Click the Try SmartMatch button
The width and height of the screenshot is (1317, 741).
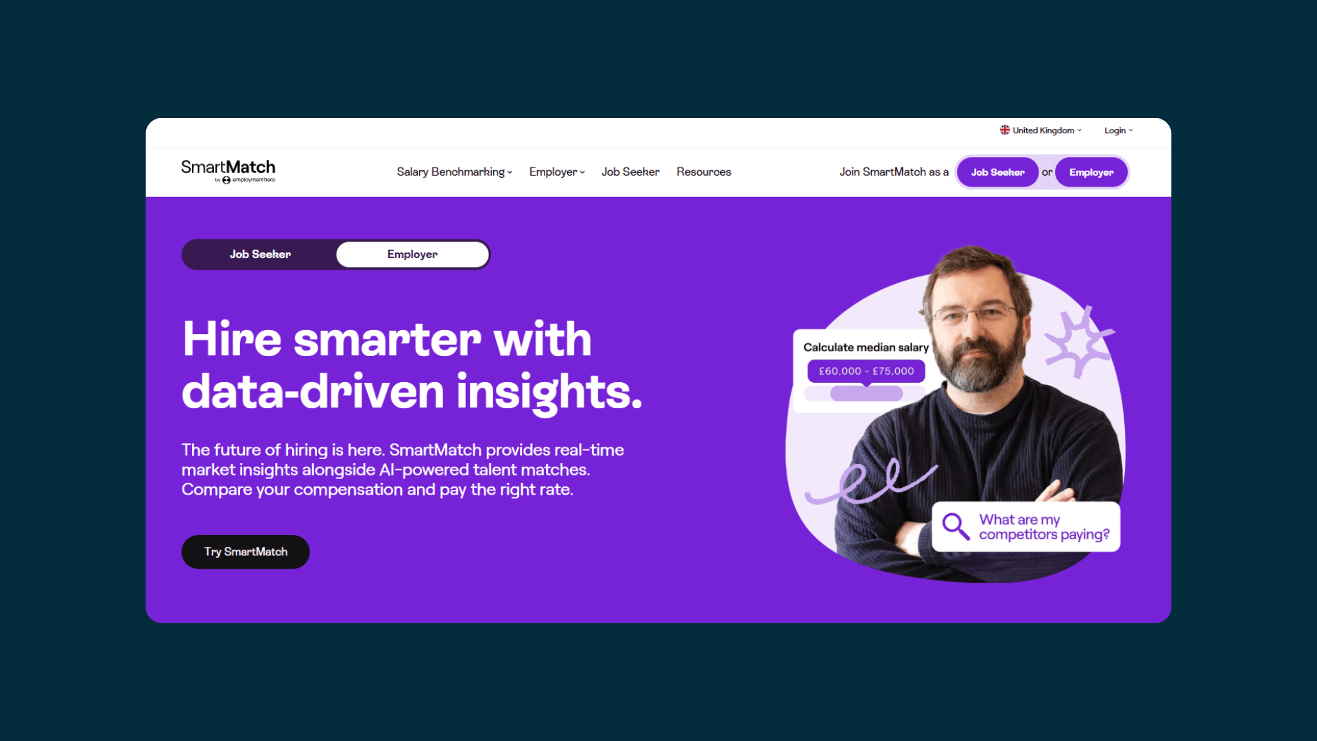click(x=246, y=552)
